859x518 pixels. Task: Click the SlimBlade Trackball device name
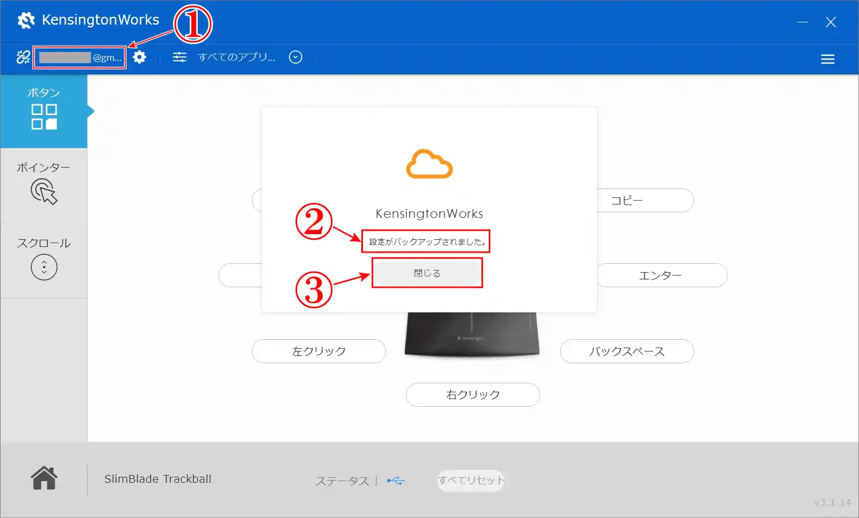coord(158,479)
